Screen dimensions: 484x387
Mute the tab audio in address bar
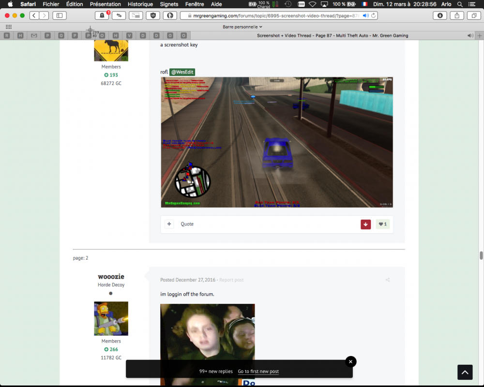365,15
